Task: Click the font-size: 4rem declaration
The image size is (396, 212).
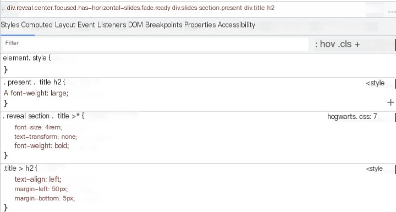Action: [38, 127]
